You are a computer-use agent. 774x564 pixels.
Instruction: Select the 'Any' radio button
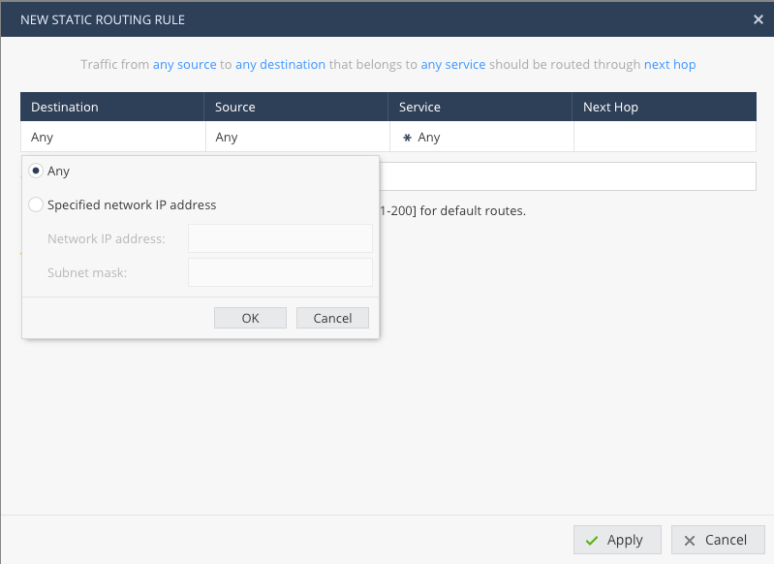[36, 172]
